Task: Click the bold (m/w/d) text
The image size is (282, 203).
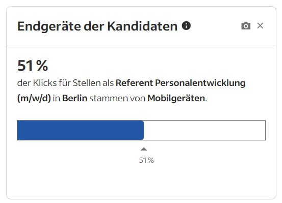Action: pyautogui.click(x=34, y=98)
